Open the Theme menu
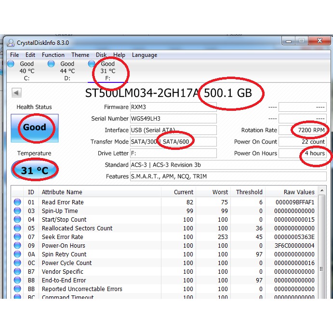 [x=80, y=55]
